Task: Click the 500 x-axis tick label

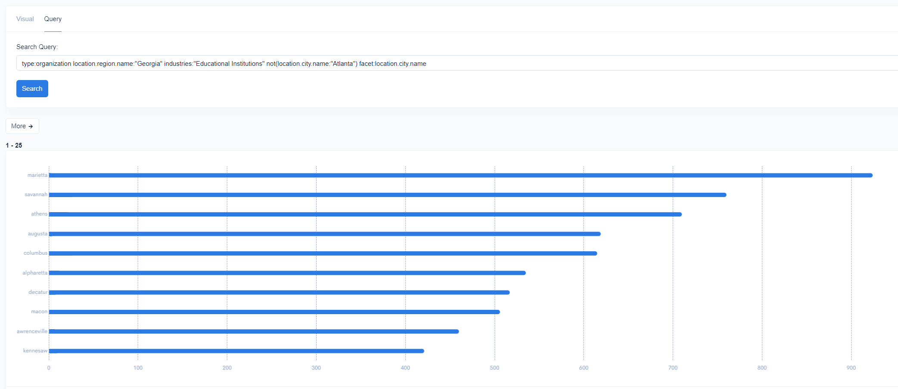Action: click(494, 368)
